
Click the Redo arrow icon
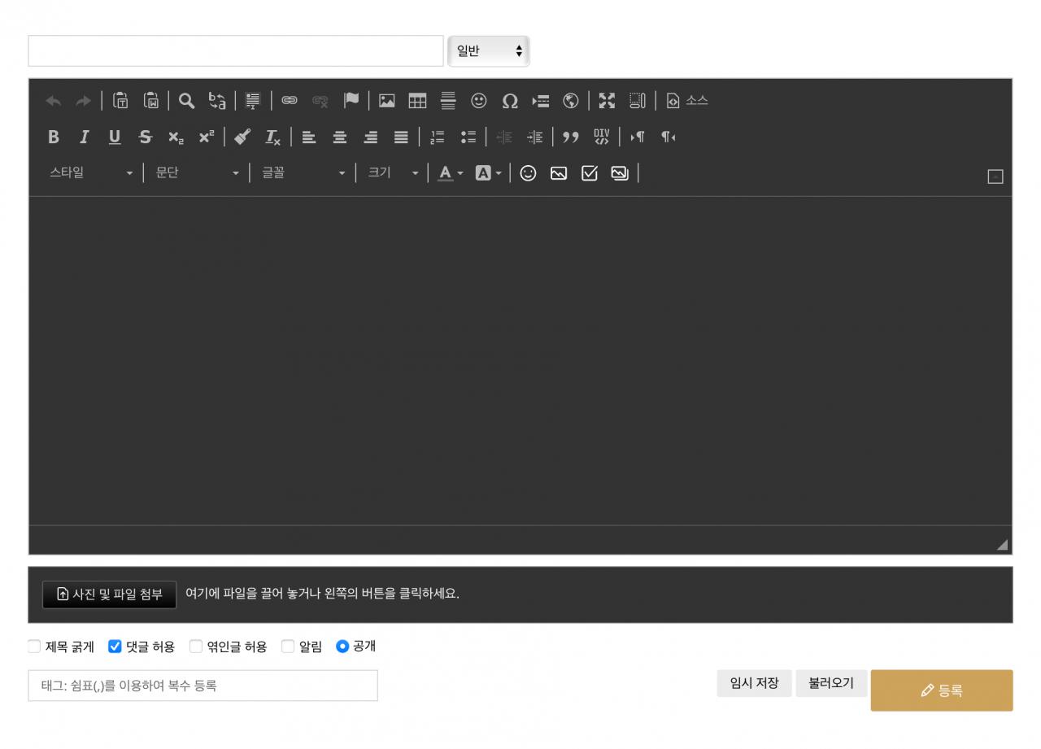point(83,101)
